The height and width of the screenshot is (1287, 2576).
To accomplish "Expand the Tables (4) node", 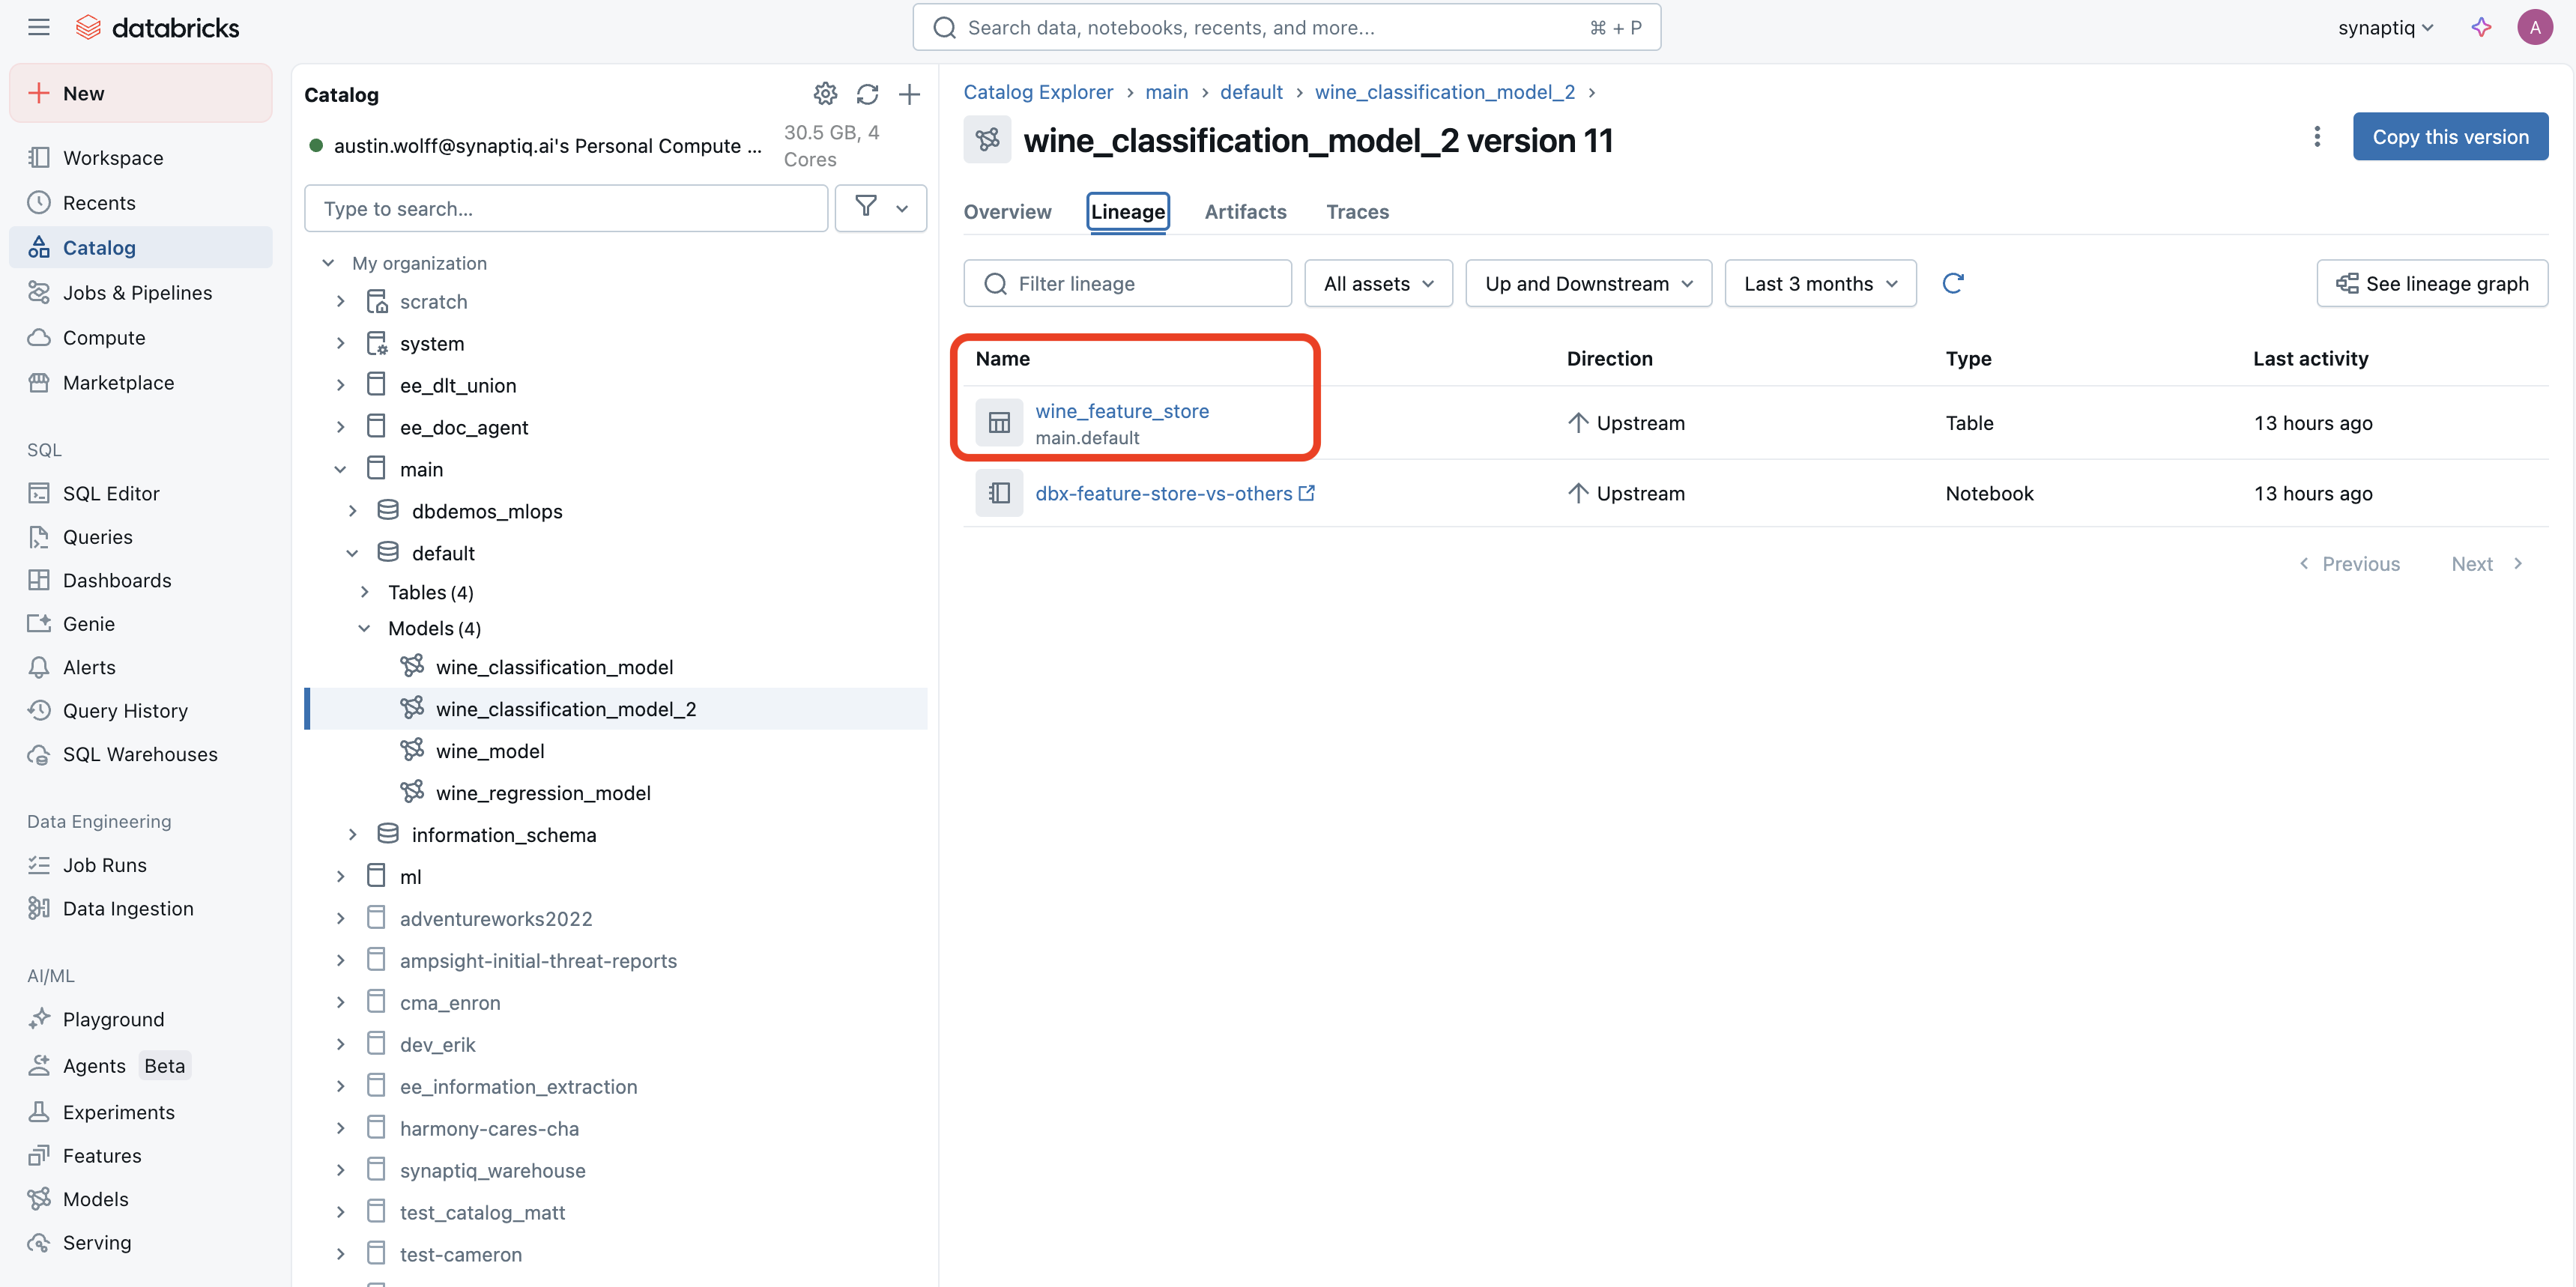I will click(x=364, y=592).
